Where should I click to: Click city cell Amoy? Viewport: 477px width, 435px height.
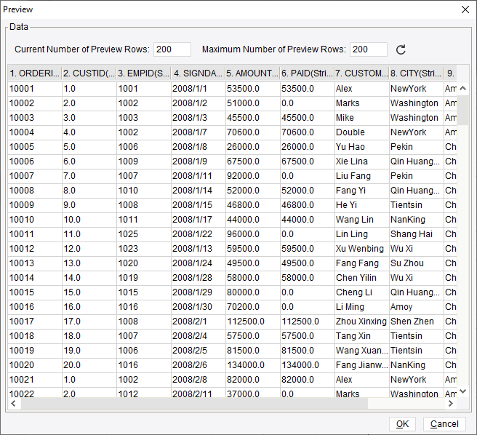416,307
